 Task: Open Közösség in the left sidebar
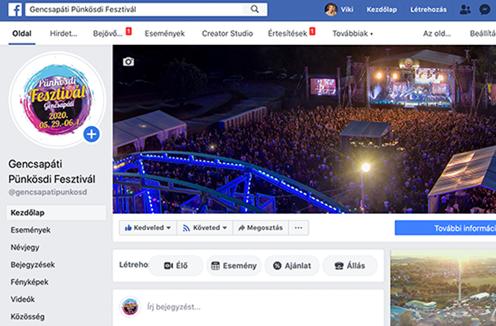coord(27,316)
